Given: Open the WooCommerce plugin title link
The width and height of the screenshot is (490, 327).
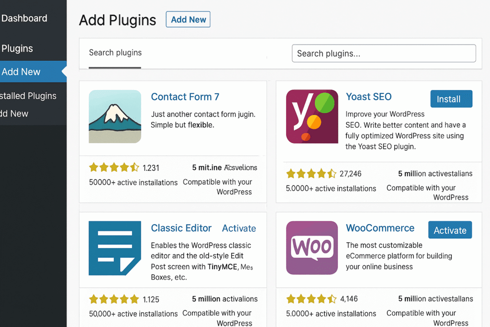Looking at the screenshot, I should click(380, 228).
